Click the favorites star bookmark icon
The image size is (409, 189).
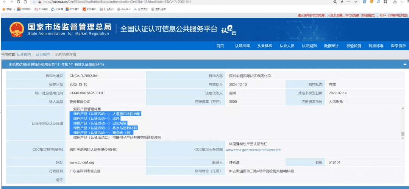click(x=4, y=9)
